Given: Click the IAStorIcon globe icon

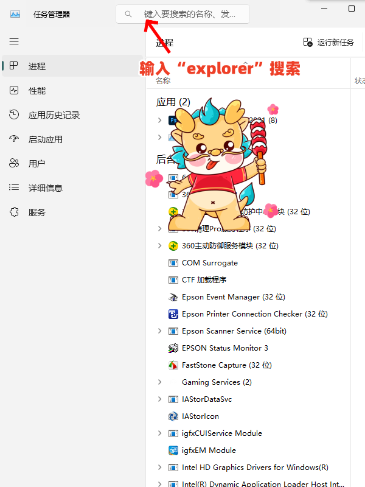Looking at the screenshot, I should 173,416.
